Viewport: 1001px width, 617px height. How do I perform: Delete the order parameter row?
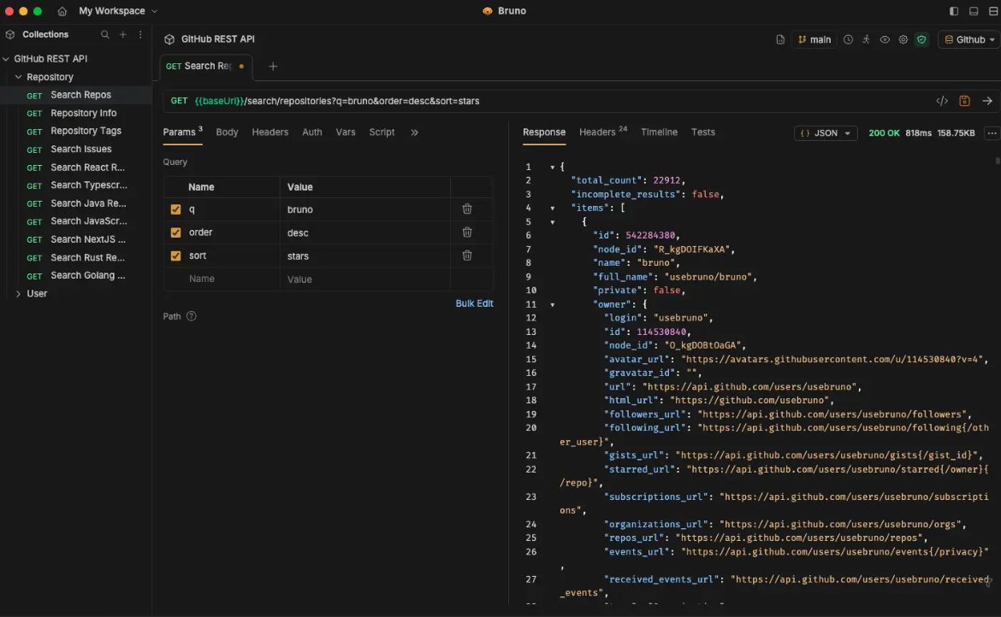coord(467,232)
